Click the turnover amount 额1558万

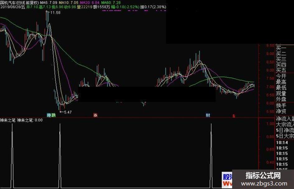pos(102,7)
